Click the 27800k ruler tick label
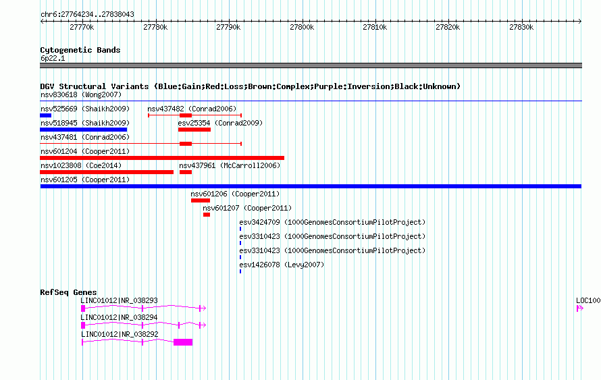Screen dimensions: 601x380 (x=302, y=27)
